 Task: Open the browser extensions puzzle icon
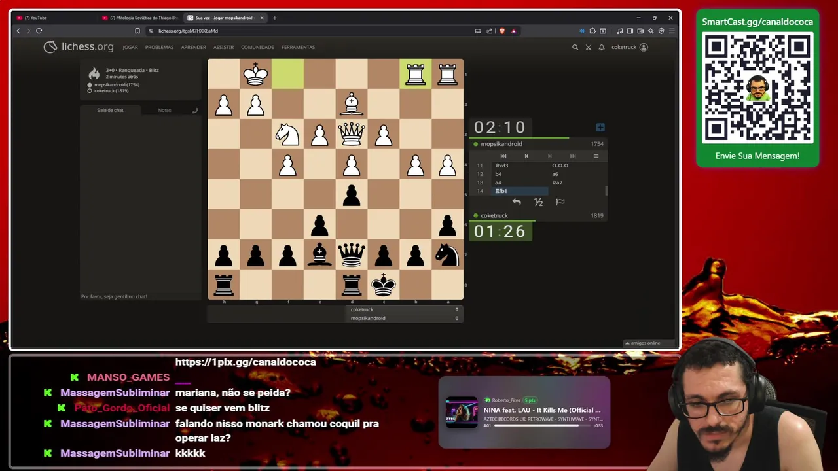coord(592,31)
